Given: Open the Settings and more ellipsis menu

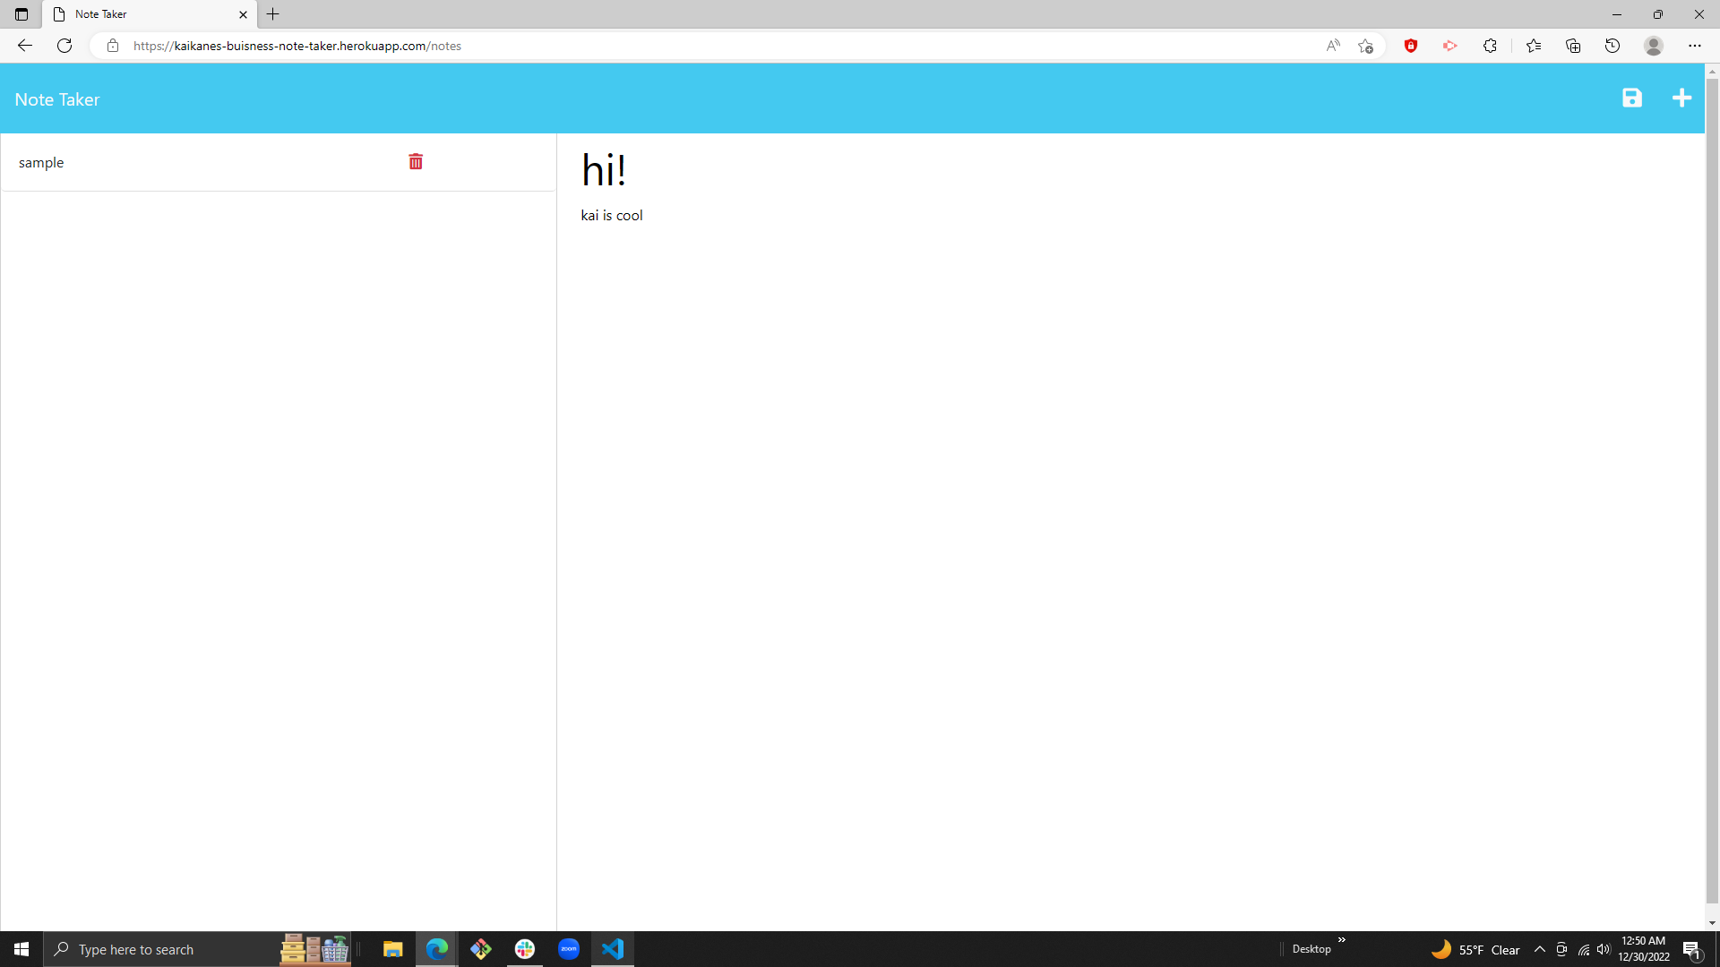Looking at the screenshot, I should [x=1695, y=46].
